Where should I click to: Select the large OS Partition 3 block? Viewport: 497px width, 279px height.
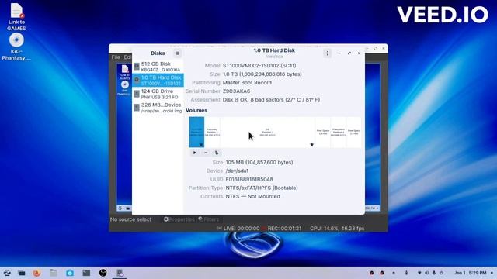[267, 133]
